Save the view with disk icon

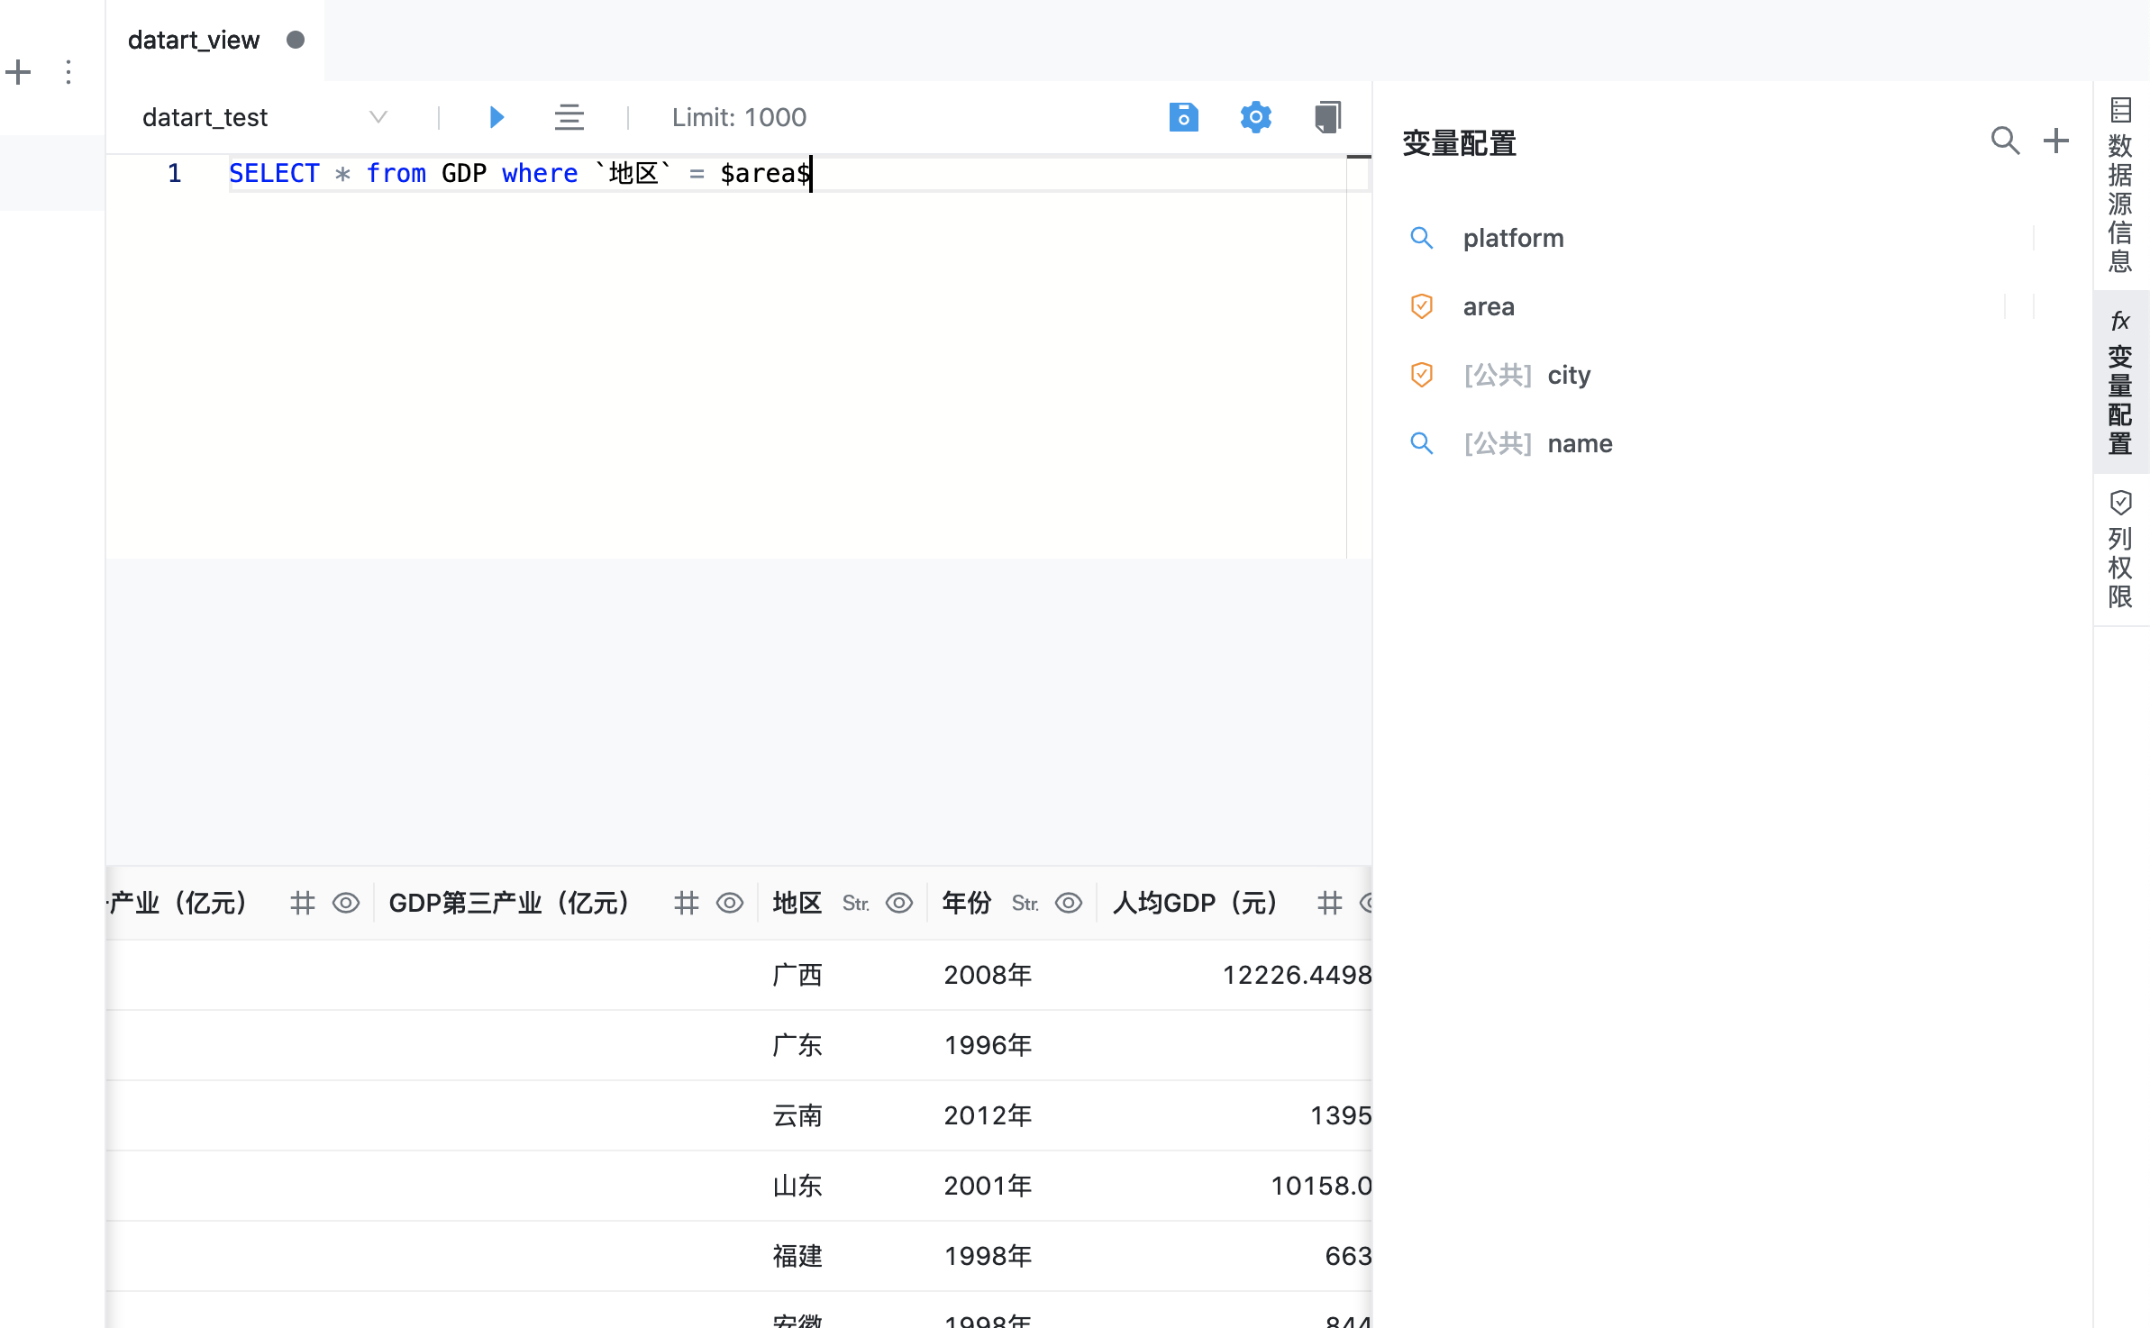coord(1184,117)
